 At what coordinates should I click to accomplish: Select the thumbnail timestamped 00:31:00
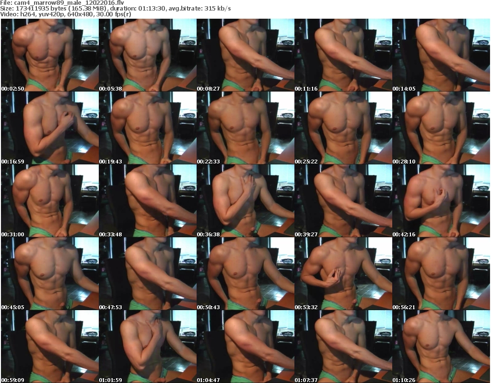tap(50, 201)
